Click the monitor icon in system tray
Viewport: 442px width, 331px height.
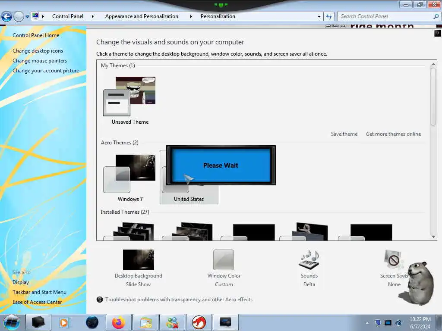pyautogui.click(x=388, y=323)
